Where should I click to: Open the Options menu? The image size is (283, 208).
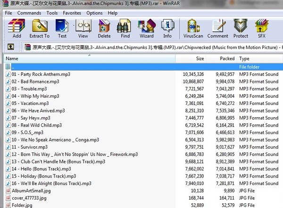pyautogui.click(x=94, y=13)
